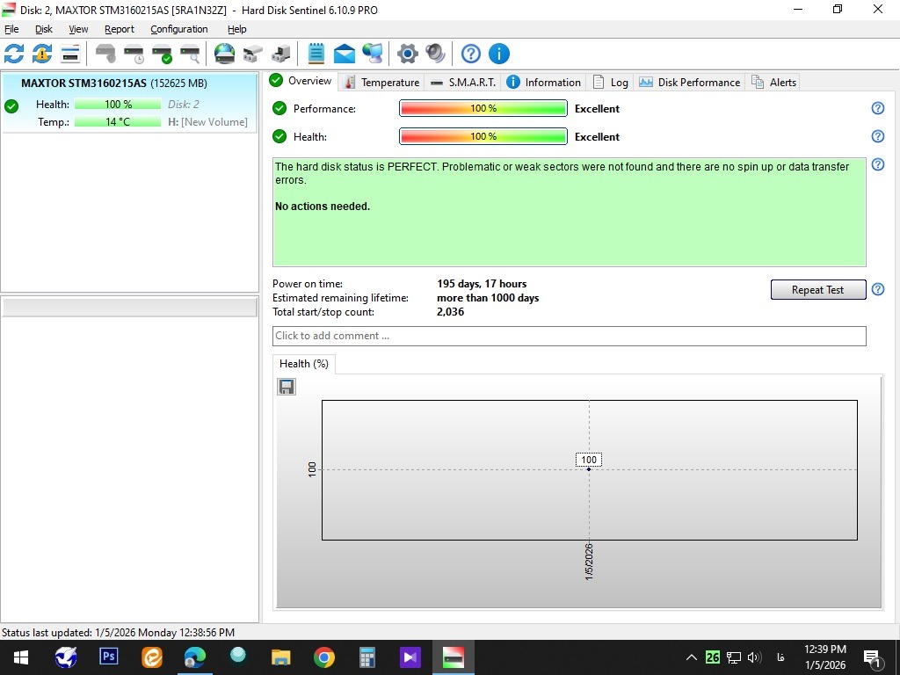Click the blue info about icon
The image size is (900, 675).
pyautogui.click(x=498, y=54)
